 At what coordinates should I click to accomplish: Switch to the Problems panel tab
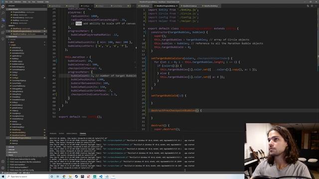(x=53, y=134)
